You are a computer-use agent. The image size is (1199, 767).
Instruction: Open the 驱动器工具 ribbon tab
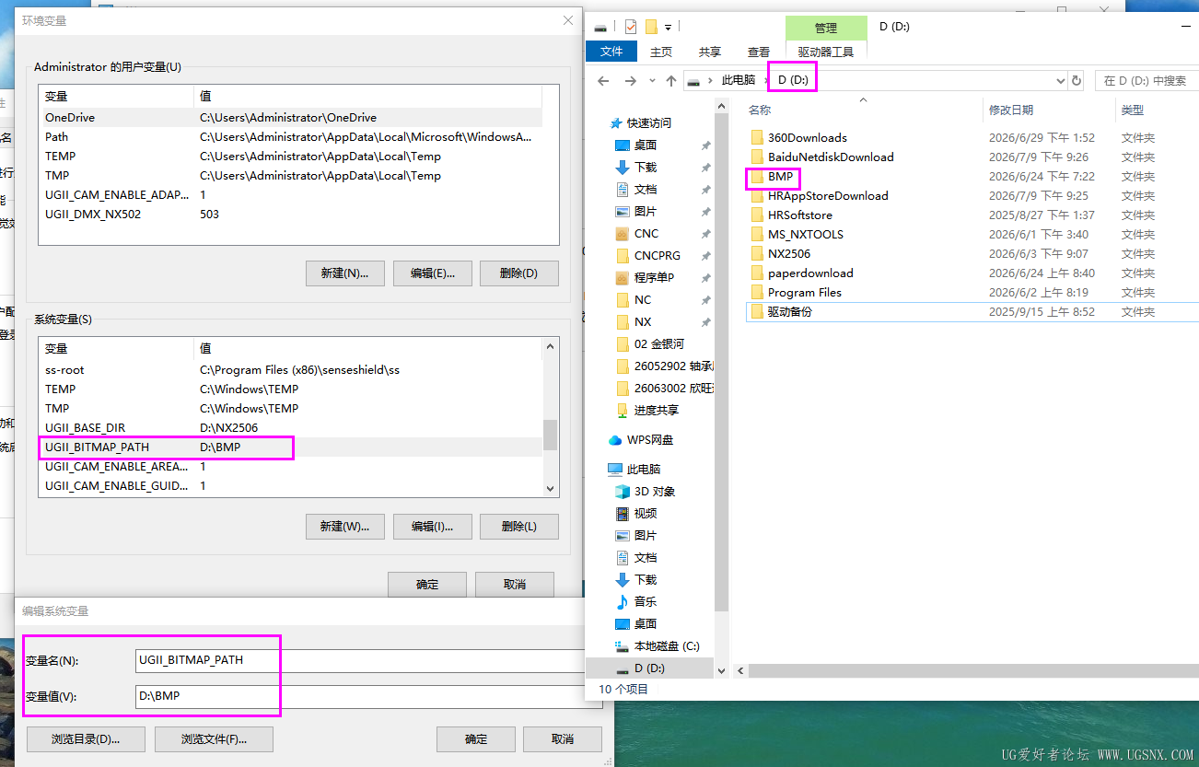(x=826, y=52)
